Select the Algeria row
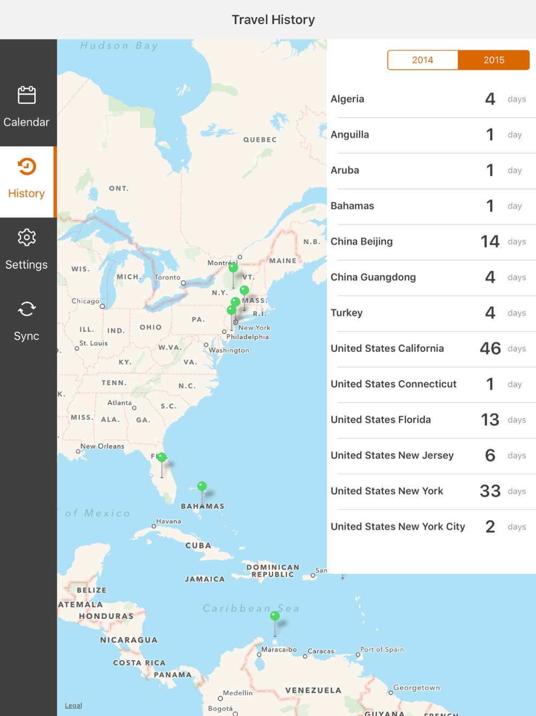This screenshot has height=716, width=536. [x=431, y=99]
